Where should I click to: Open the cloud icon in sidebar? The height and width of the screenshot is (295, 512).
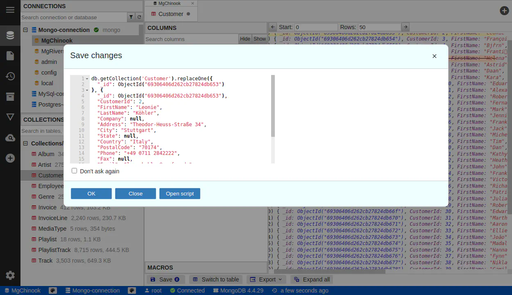[x=10, y=138]
